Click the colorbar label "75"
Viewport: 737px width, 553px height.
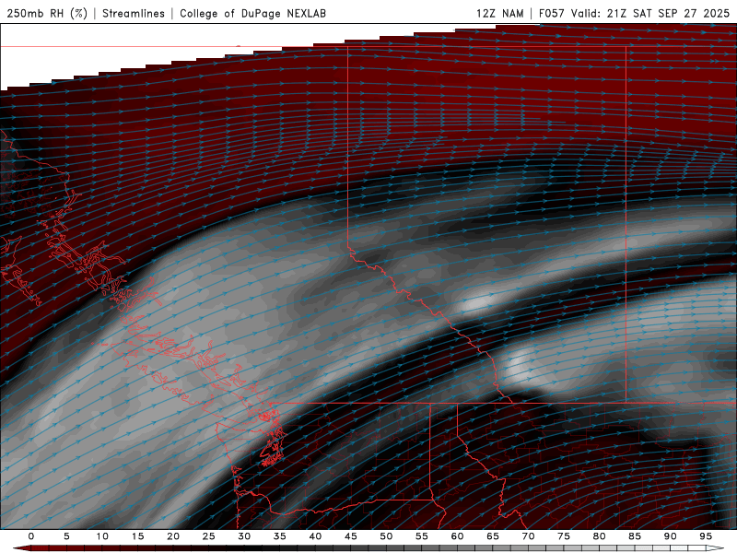click(x=564, y=536)
